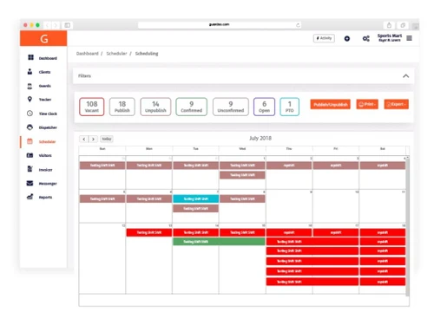434x325 pixels.
Task: Click the Scheduling breadcrumb text
Action: tap(147, 54)
